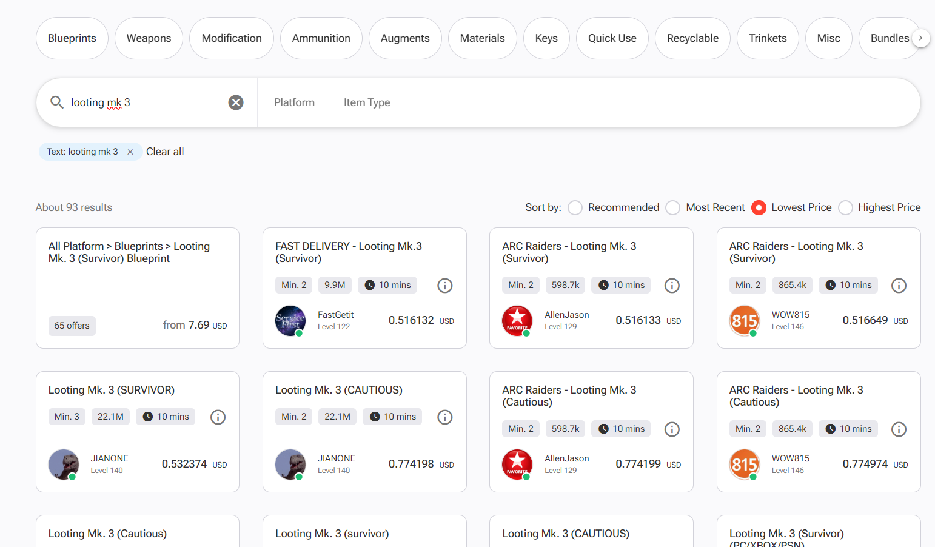Click the 0.774198 USD price
The height and width of the screenshot is (547, 935).
click(x=421, y=464)
